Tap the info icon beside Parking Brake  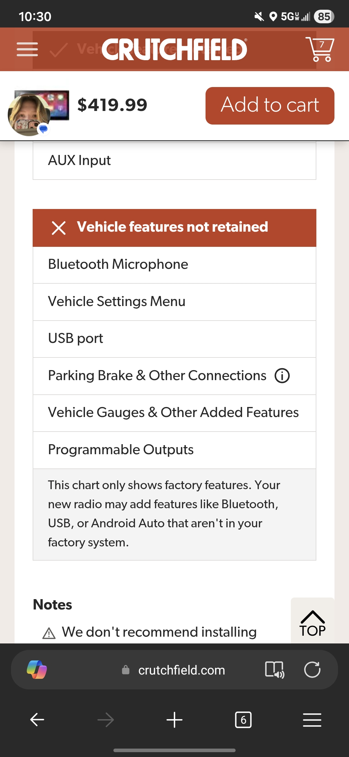[x=282, y=376]
